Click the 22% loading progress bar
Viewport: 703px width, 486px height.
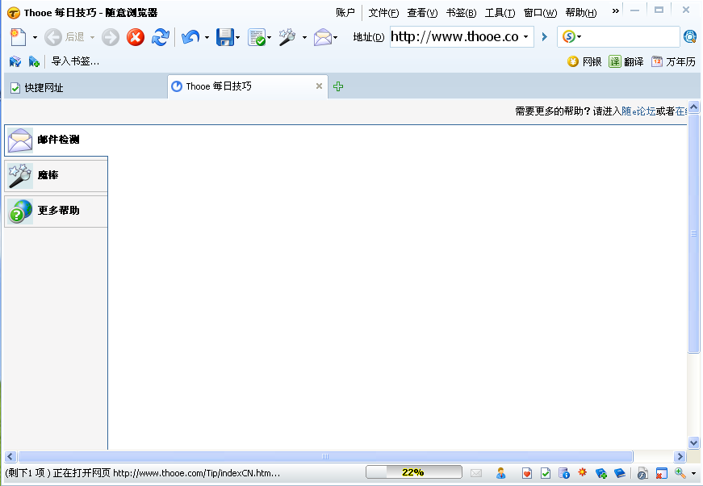pyautogui.click(x=414, y=472)
